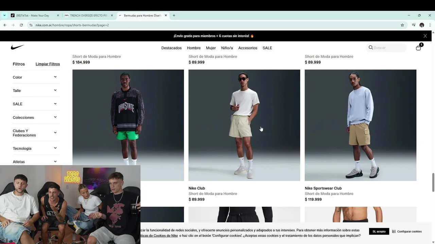Screen dimensions: 435x244
Task: Open the Hombre menu
Action: point(194,48)
